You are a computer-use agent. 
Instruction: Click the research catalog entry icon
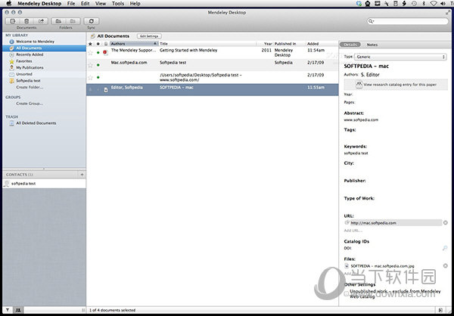click(359, 84)
